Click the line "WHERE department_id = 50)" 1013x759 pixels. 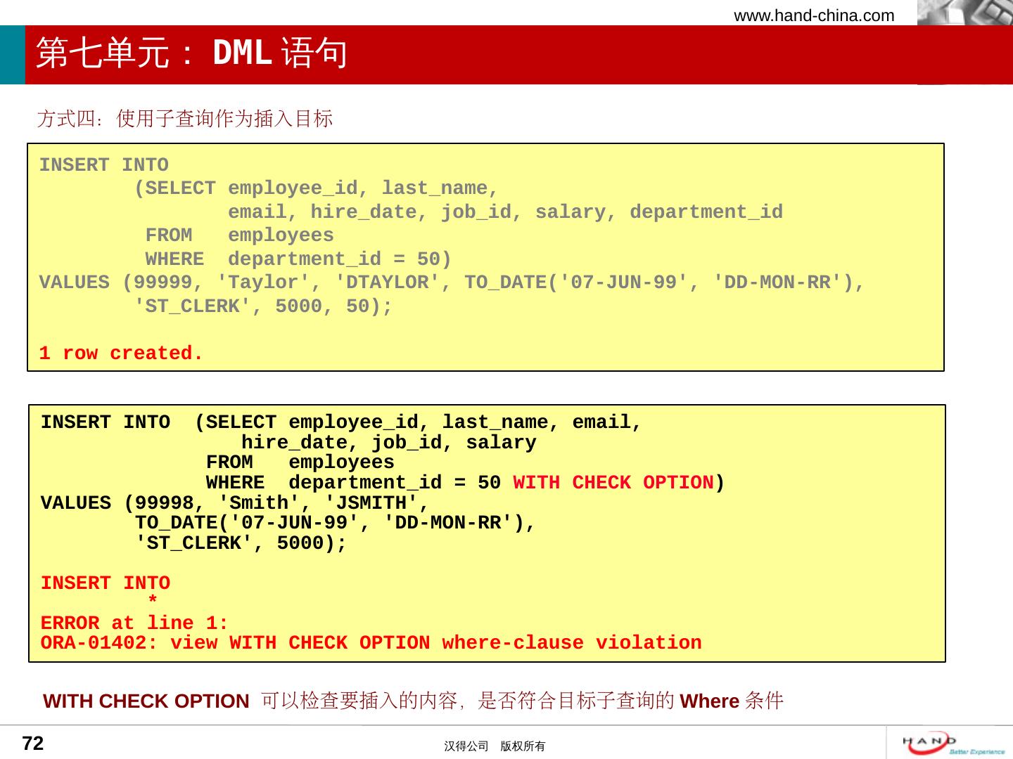point(298,259)
